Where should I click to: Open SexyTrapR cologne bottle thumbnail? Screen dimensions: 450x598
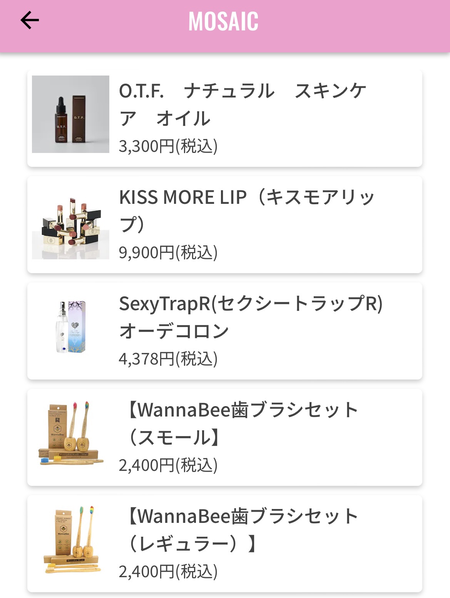pos(70,327)
